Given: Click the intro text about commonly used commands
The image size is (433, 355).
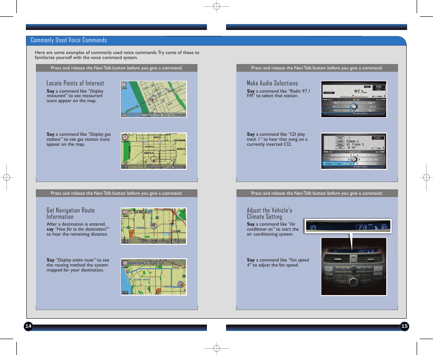Looking at the screenshot, I should coord(117,55).
